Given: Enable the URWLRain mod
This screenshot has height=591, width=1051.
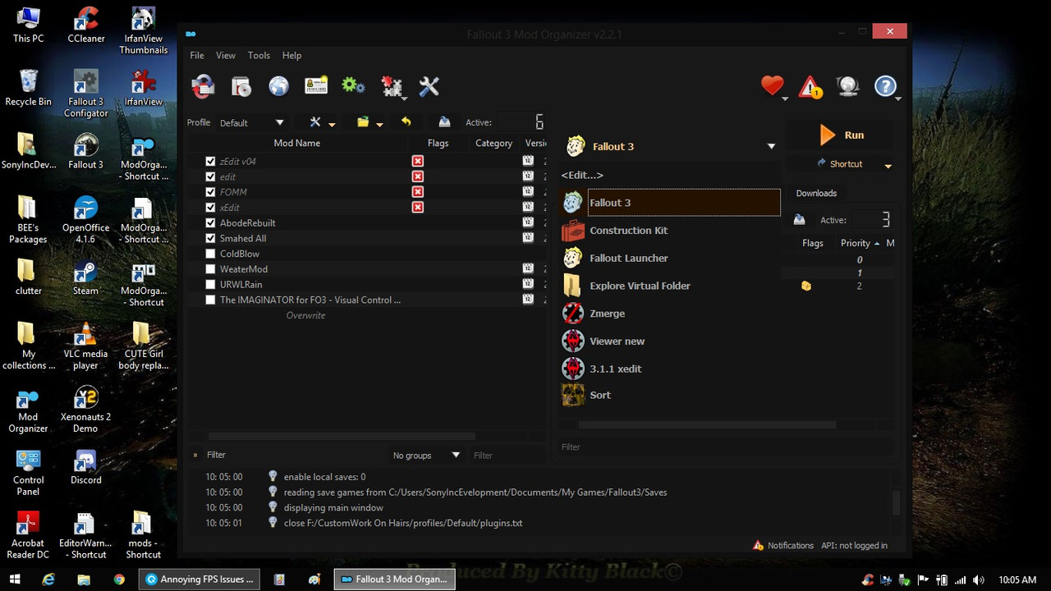Looking at the screenshot, I should coord(210,284).
